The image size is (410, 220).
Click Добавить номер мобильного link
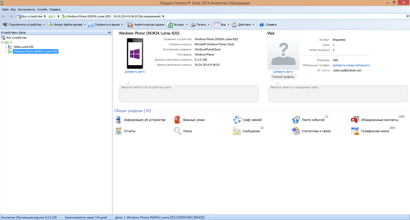coord(351,65)
